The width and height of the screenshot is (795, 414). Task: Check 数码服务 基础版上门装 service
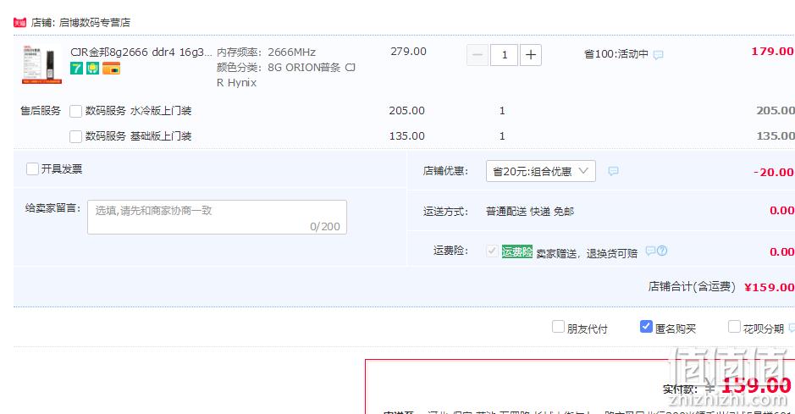coord(75,136)
